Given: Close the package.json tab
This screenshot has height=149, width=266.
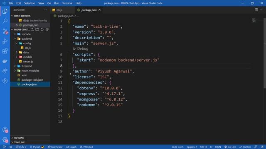Looking at the screenshot, I should pyautogui.click(x=100, y=10).
